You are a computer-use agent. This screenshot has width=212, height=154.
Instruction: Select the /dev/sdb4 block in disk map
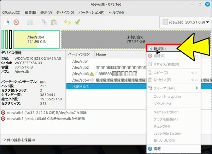(36, 39)
